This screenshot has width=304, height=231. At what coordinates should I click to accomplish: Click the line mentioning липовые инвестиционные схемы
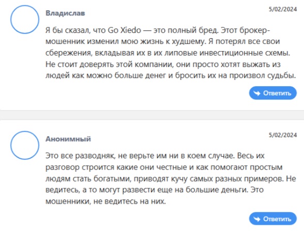168,53
